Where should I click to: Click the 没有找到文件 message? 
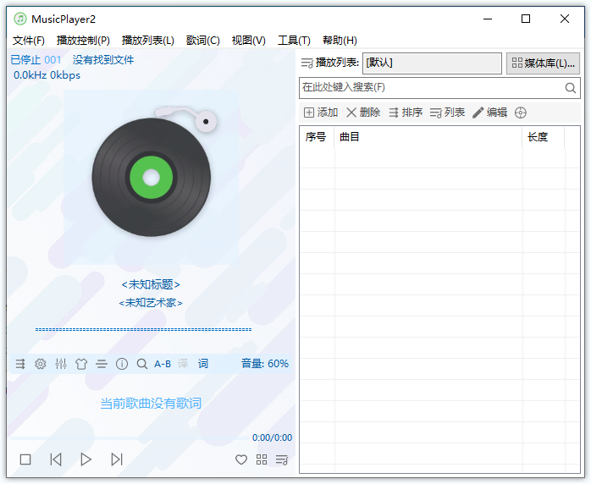(103, 60)
